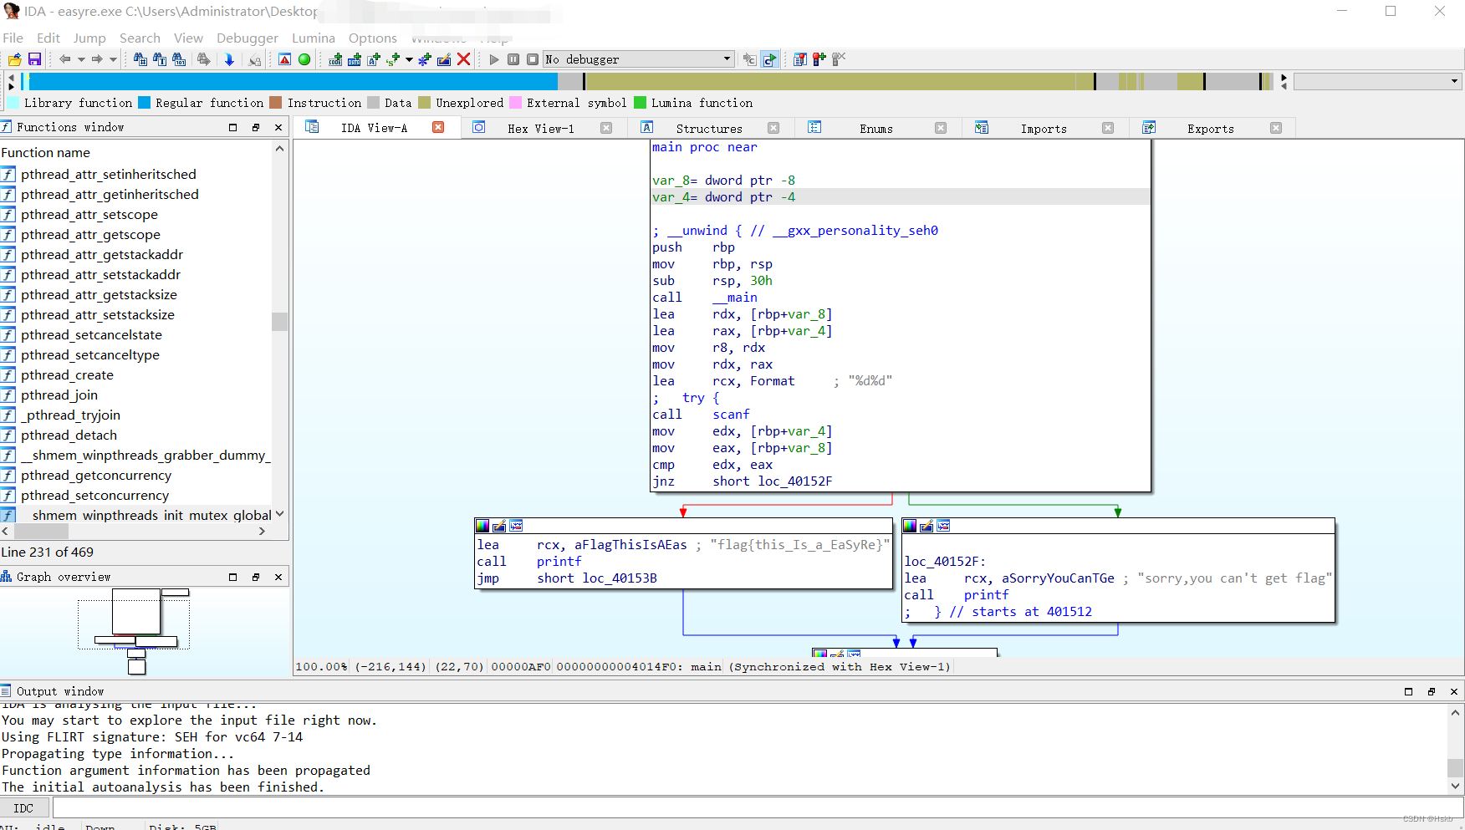Pause process with the pause icon
1465x830 pixels.
pyautogui.click(x=513, y=59)
